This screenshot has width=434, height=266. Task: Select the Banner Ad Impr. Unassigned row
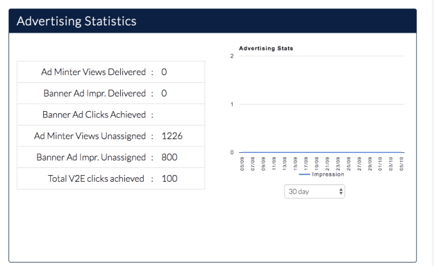click(x=110, y=157)
